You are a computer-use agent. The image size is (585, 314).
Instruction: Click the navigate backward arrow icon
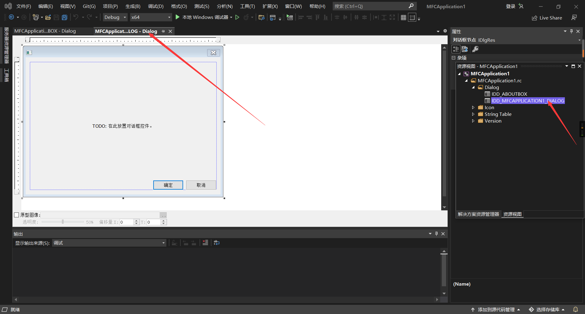coord(11,17)
